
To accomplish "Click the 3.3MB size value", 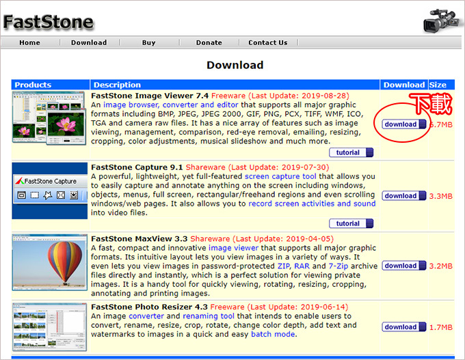I will (441, 196).
